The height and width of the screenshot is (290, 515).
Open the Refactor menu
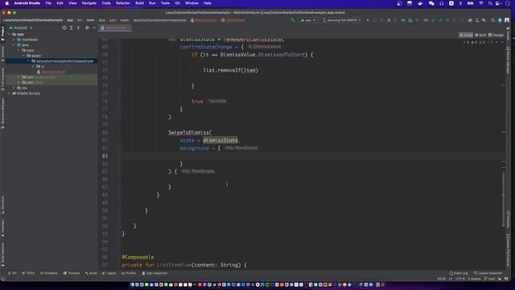pos(123,3)
